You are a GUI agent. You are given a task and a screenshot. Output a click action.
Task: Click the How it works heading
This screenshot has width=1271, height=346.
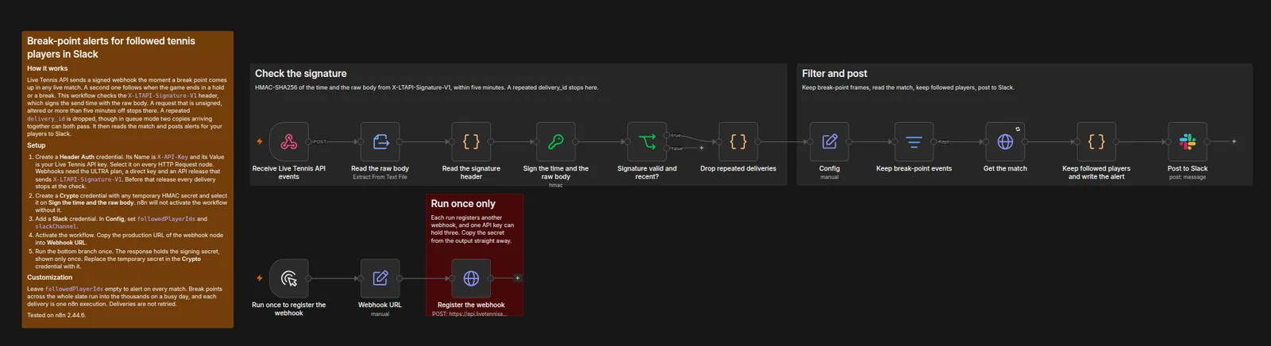coord(48,69)
